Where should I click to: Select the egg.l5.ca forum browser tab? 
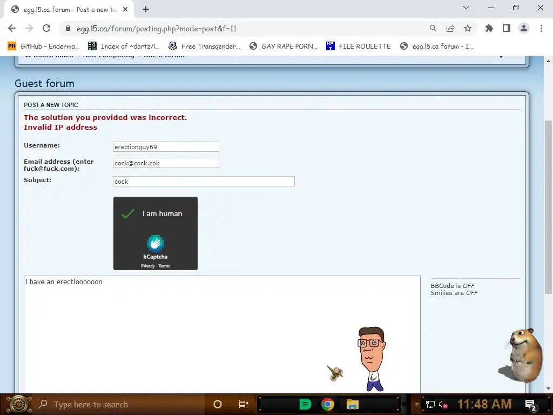(69, 10)
